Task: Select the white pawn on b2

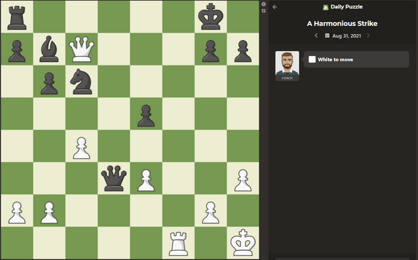Action: (x=49, y=212)
